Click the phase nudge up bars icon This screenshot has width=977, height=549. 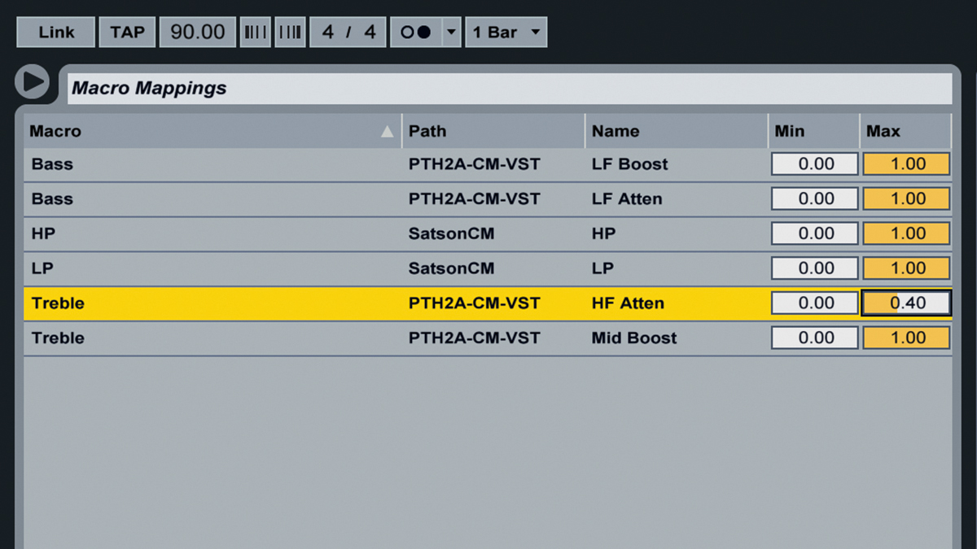(290, 33)
